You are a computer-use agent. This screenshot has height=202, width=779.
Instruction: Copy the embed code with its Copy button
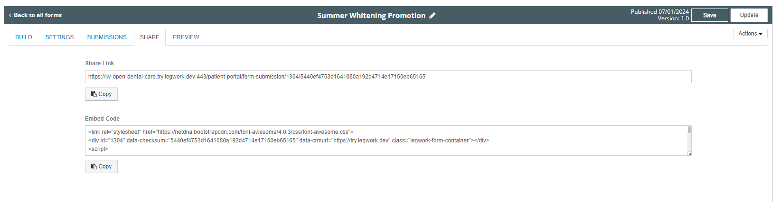click(101, 167)
